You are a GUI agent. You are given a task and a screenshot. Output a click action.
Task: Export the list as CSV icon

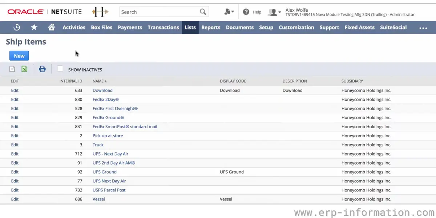click(12, 69)
